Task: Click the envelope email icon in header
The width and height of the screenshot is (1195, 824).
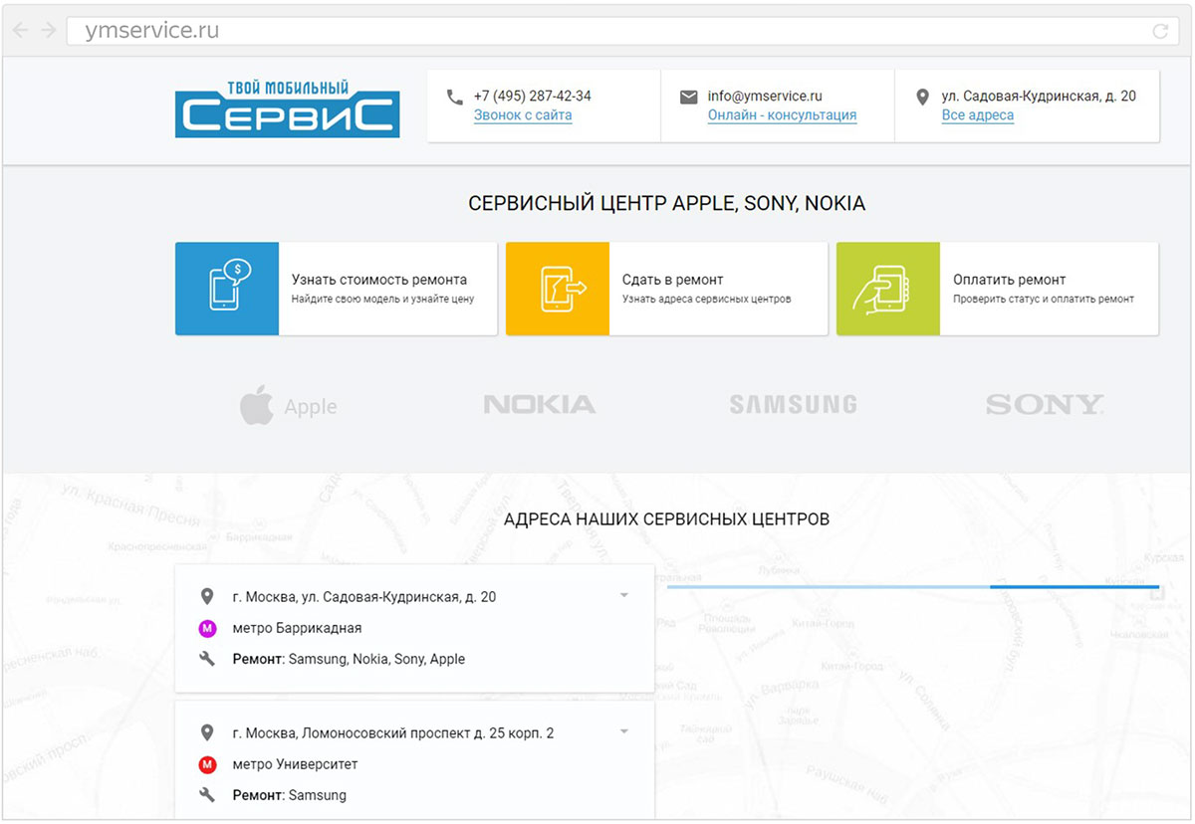Action: pyautogui.click(x=688, y=97)
